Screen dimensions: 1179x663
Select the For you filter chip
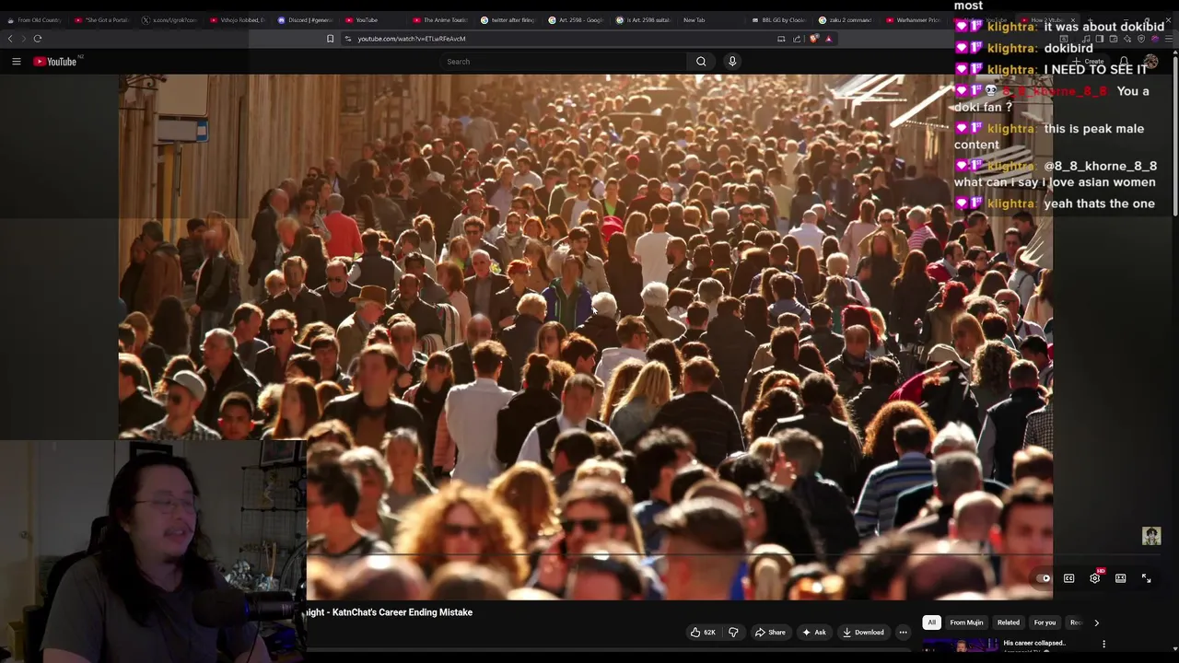1045,622
